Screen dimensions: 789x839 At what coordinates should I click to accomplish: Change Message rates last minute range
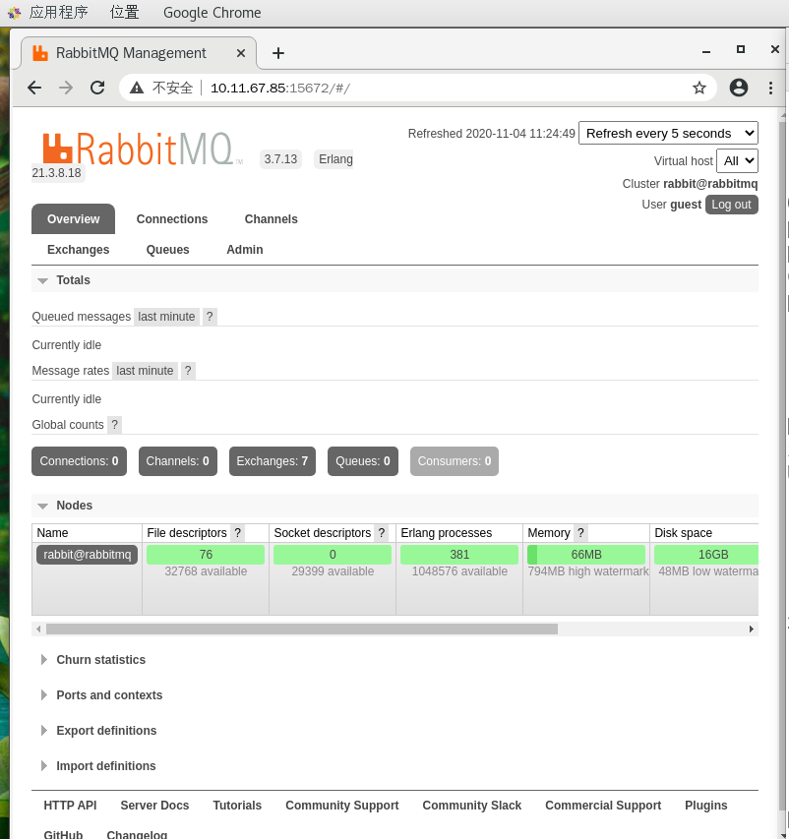pos(145,371)
